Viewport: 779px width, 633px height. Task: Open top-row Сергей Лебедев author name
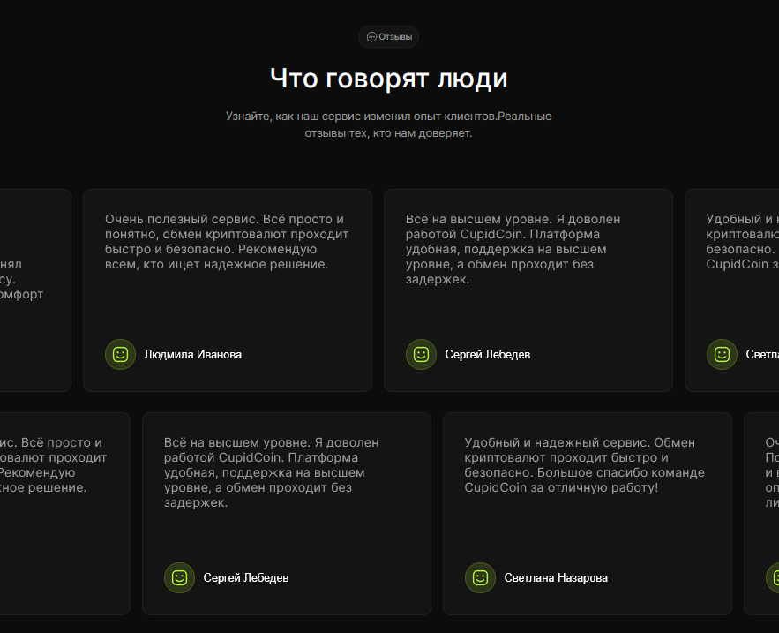(x=487, y=355)
